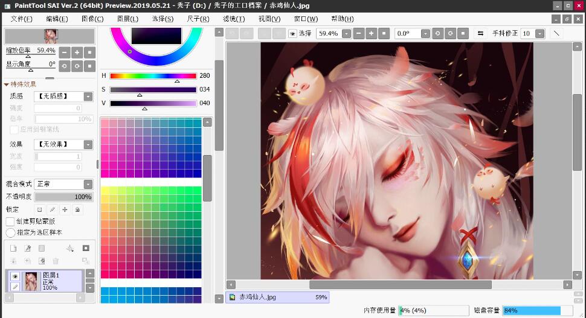Select 指定为选区样本 radio option
Image resolution: width=586 pixels, height=318 pixels.
point(10,232)
